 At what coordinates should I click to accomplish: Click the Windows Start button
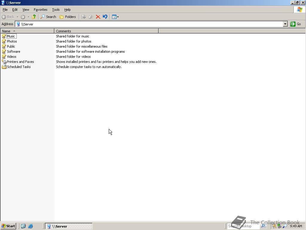8,226
